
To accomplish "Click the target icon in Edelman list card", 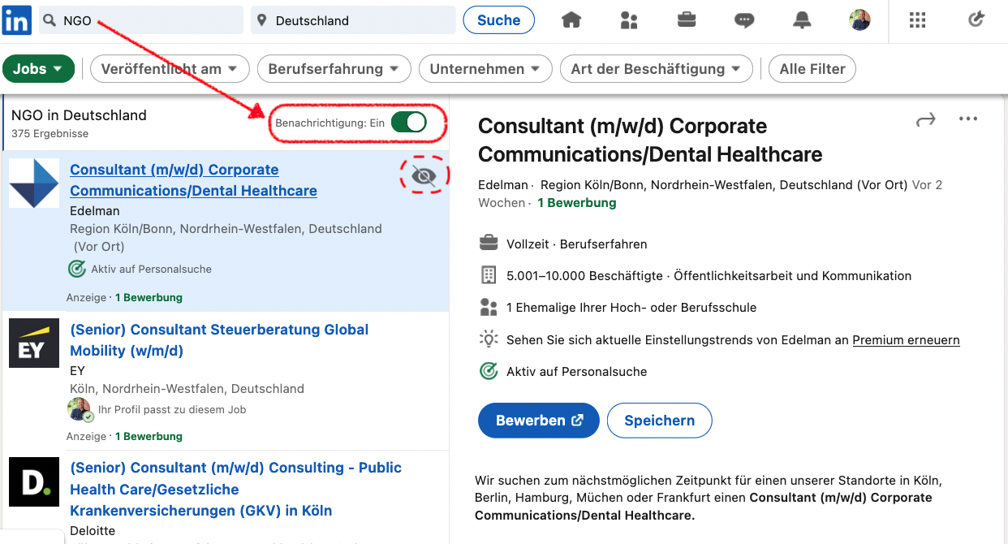I will (77, 269).
